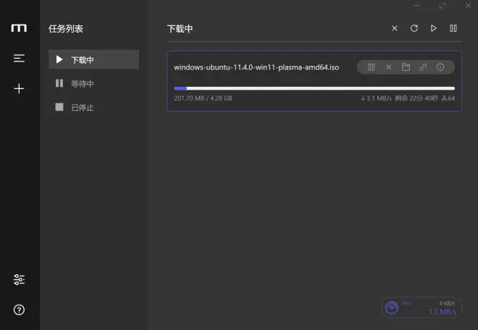Viewport: 478px width, 330px height.
Task: Add a new download task
Action: [19, 88]
